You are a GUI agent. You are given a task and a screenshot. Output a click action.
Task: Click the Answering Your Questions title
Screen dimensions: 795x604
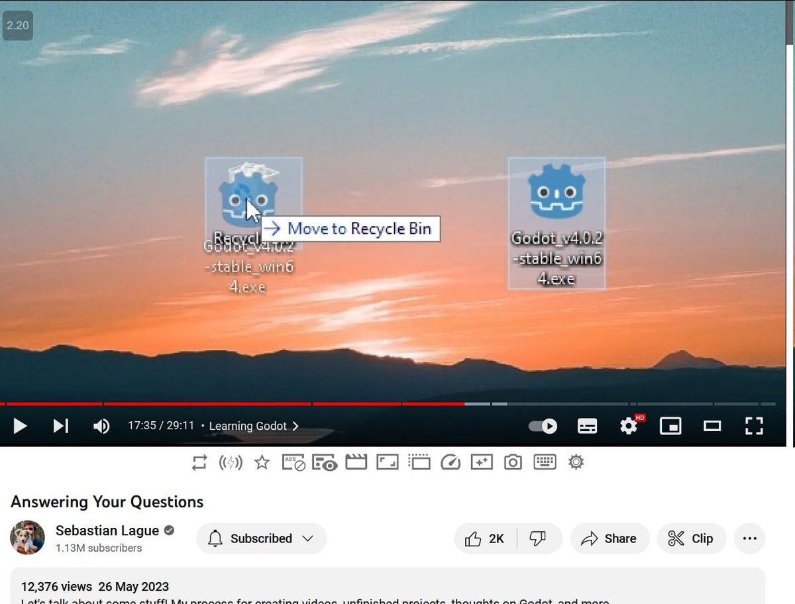[107, 502]
